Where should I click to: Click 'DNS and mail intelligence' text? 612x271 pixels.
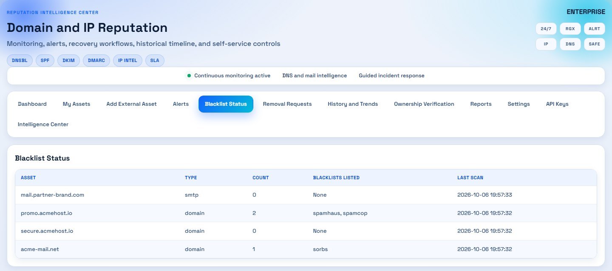pyautogui.click(x=314, y=76)
